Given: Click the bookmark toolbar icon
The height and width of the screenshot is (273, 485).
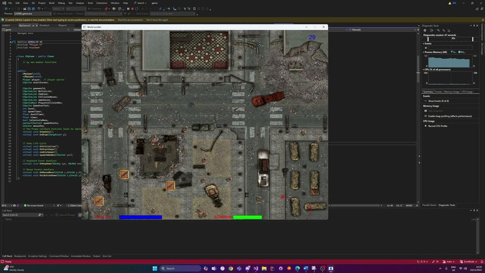Looking at the screenshot, I should click(x=194, y=8).
